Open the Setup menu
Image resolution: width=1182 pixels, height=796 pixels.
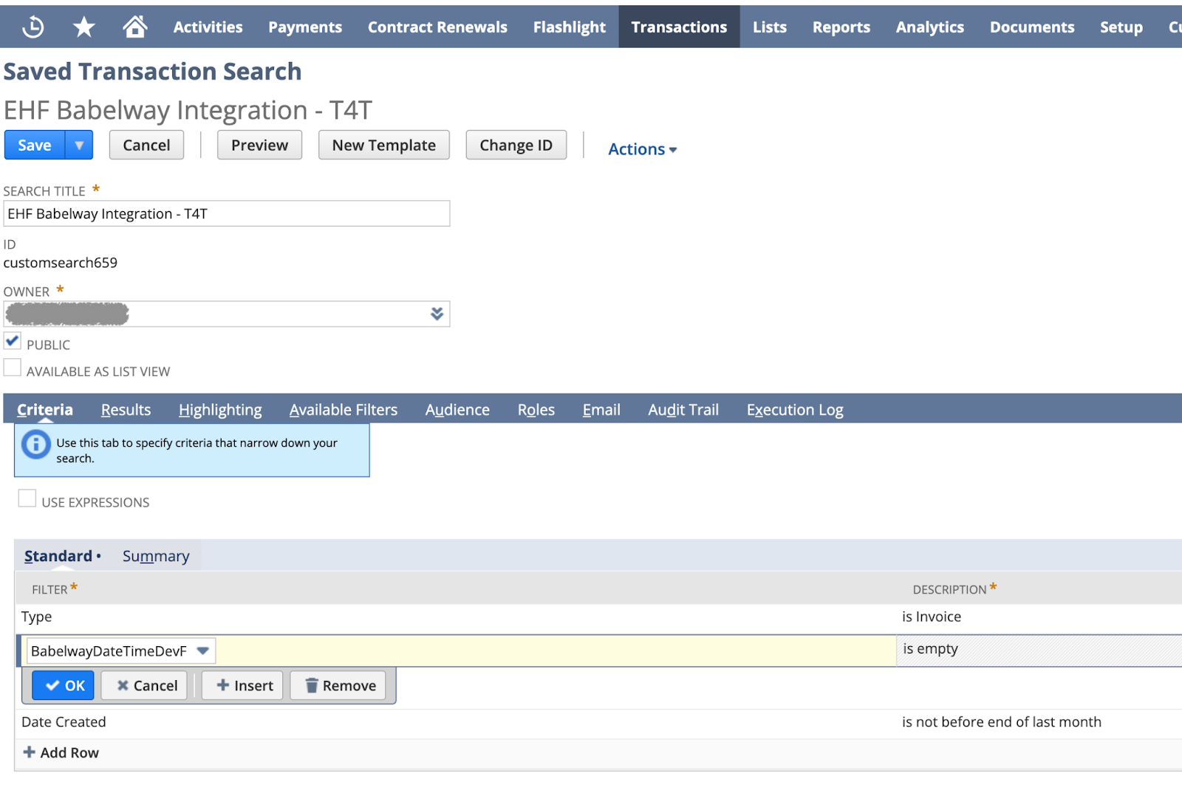pyautogui.click(x=1121, y=27)
